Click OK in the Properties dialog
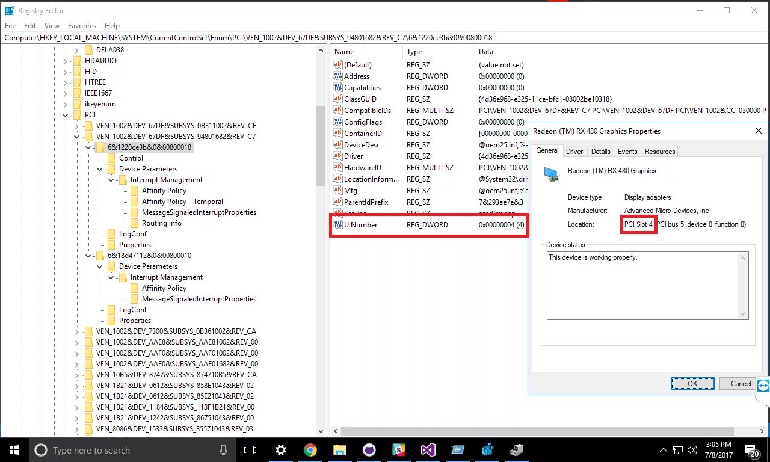The height and width of the screenshot is (462, 770). coord(692,383)
